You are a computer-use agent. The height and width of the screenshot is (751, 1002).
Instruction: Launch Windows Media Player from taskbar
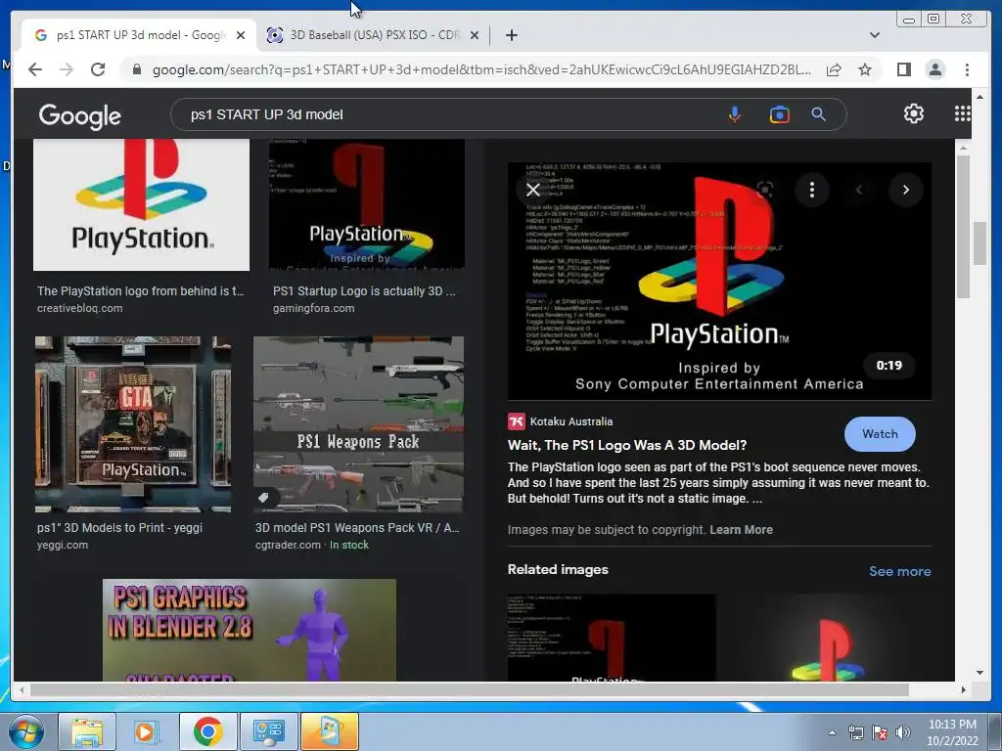(x=146, y=731)
